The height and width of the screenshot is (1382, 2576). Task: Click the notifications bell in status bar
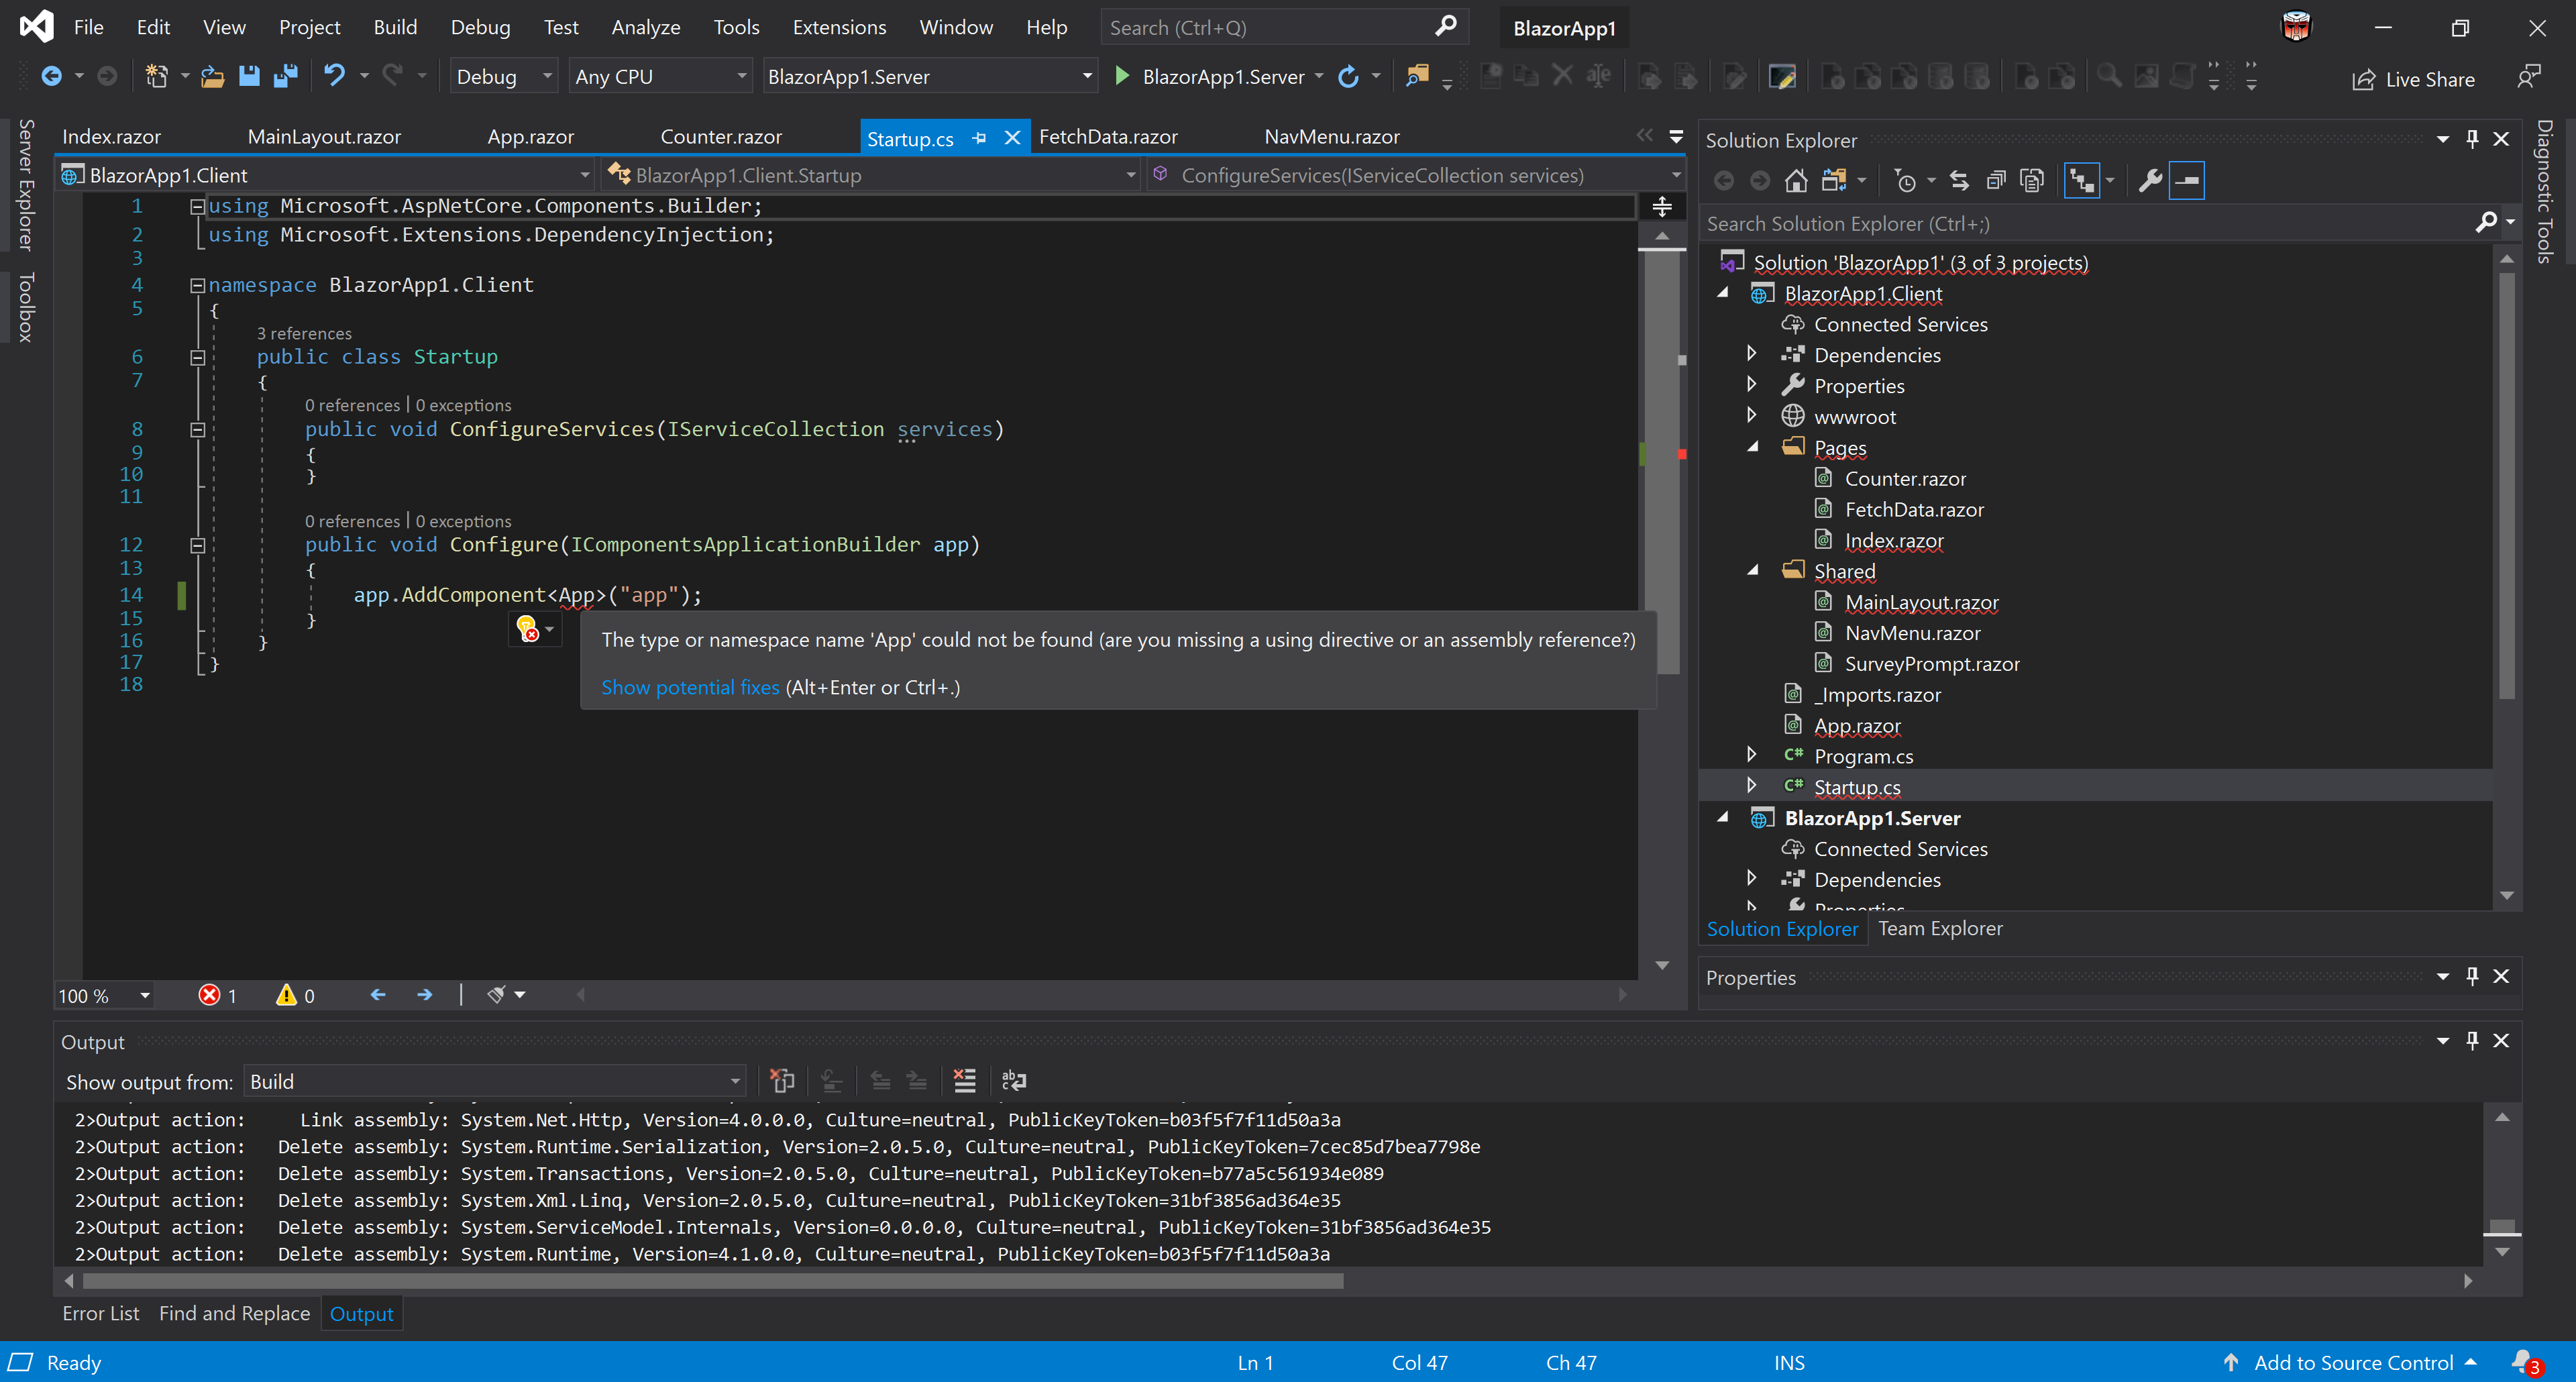pos(2523,1362)
